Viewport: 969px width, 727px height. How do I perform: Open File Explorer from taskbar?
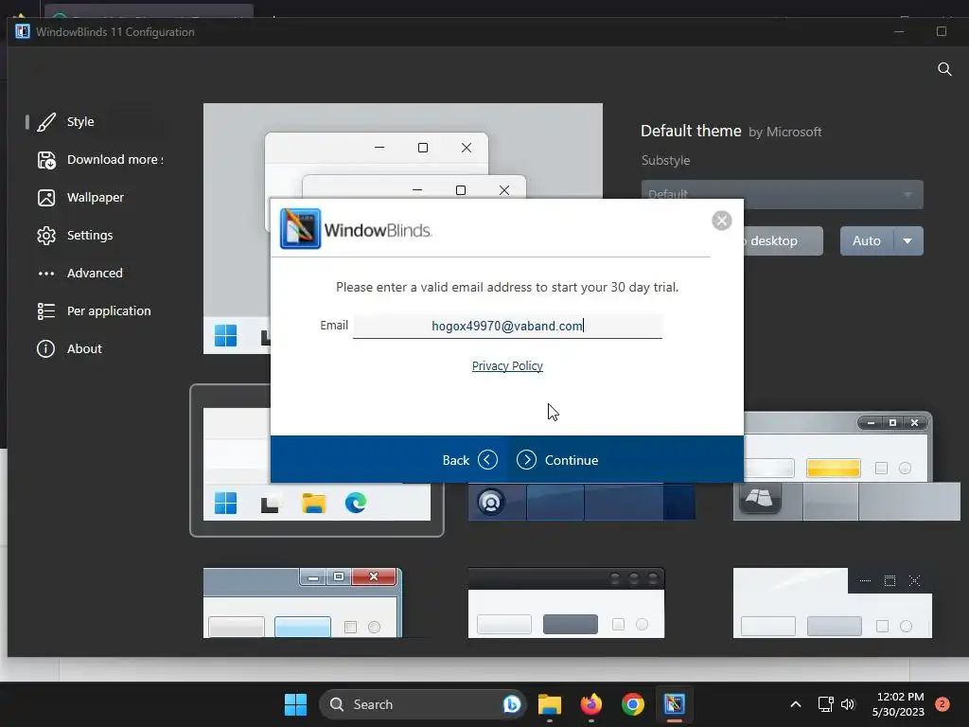tap(550, 704)
